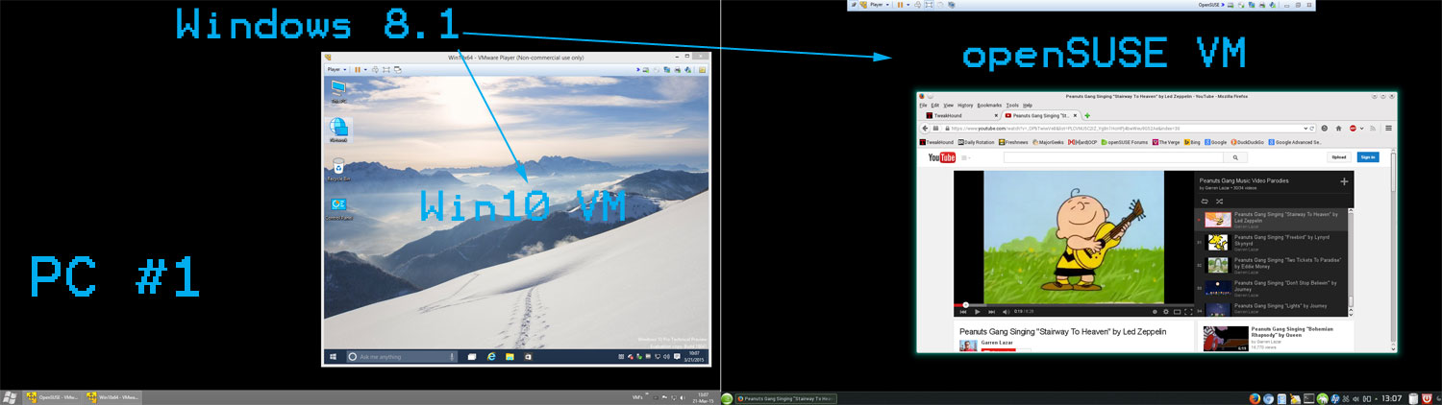1442x405 pixels.
Task: Open Task View in the Win10 taskbar
Action: pyautogui.click(x=472, y=356)
